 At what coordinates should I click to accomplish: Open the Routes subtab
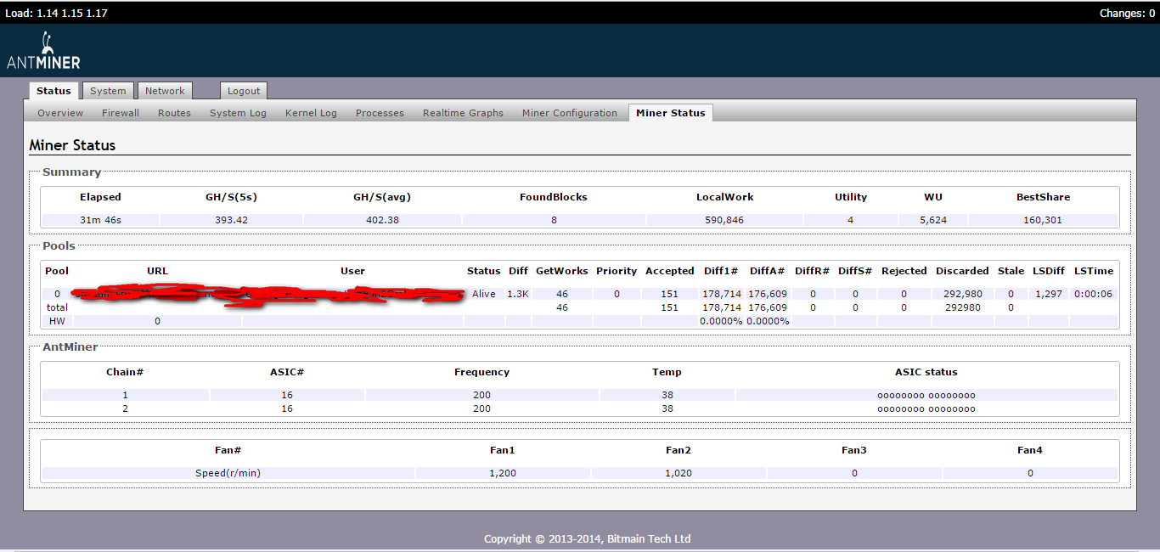click(174, 113)
